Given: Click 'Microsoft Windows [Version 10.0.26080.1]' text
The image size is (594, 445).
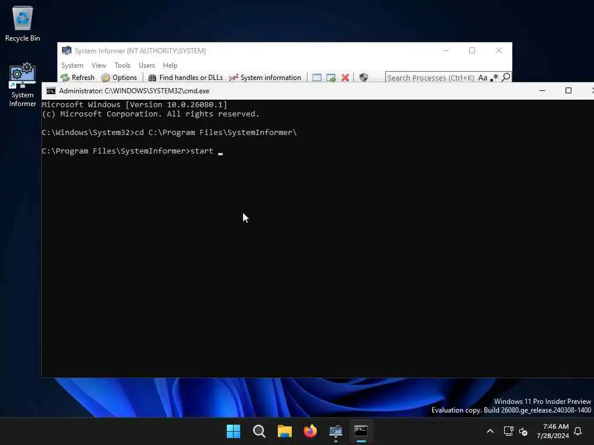Looking at the screenshot, I should [135, 105].
